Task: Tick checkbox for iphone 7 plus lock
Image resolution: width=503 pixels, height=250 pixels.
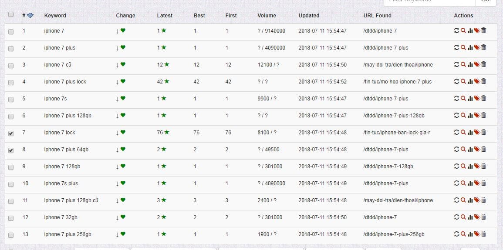Action: (11, 83)
